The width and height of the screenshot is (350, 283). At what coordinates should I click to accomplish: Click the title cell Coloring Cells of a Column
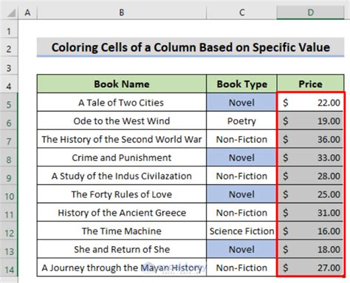pyautogui.click(x=191, y=47)
